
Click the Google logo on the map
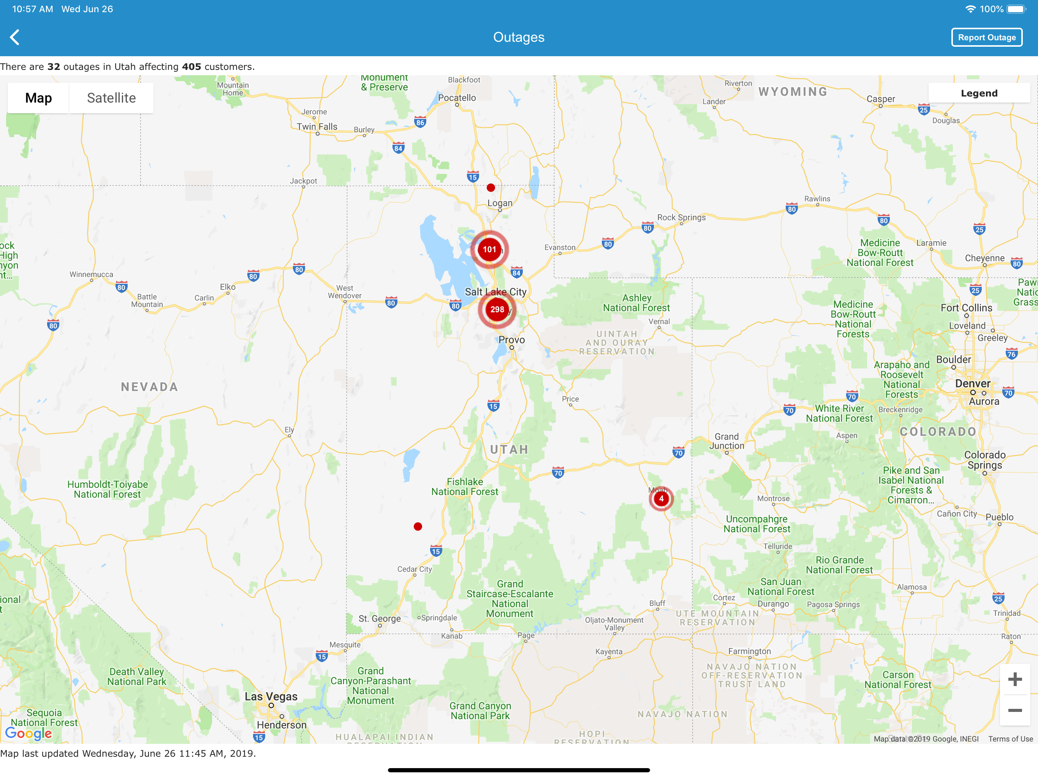click(x=28, y=733)
